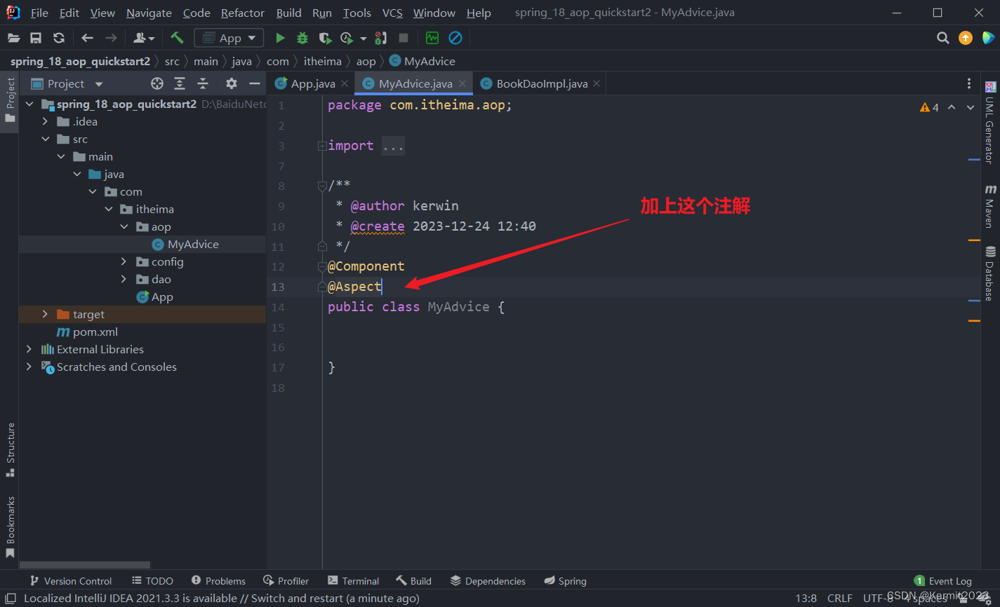Open Search Everywhere magnifier icon

coord(943,38)
